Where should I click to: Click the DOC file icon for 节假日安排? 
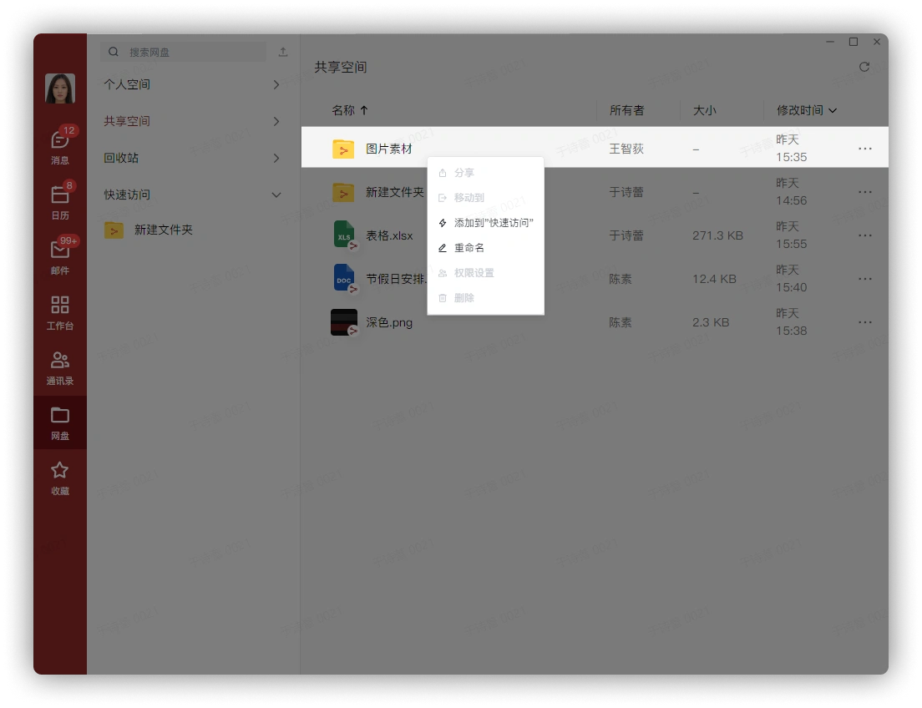coord(345,279)
